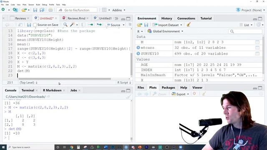This screenshot has height=150, width=267.
Task: Open the Import Dataset dropdown
Action: point(167,25)
